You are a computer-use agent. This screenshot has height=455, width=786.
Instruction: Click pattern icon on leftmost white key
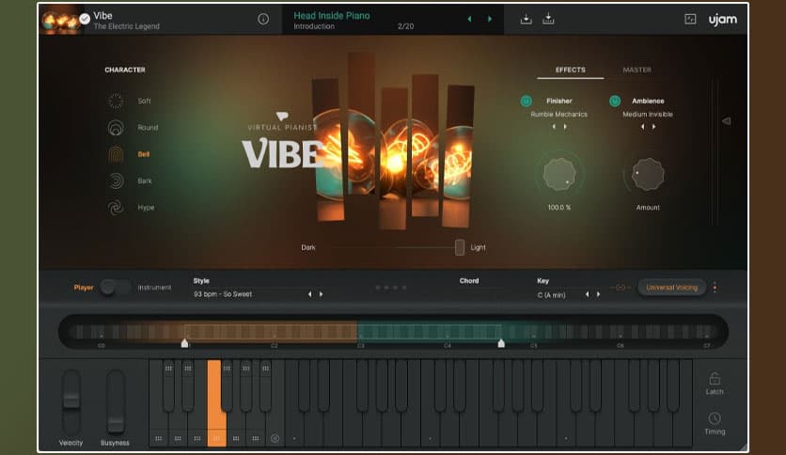click(158, 438)
